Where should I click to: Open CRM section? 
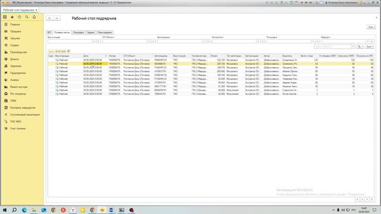tap(13, 100)
